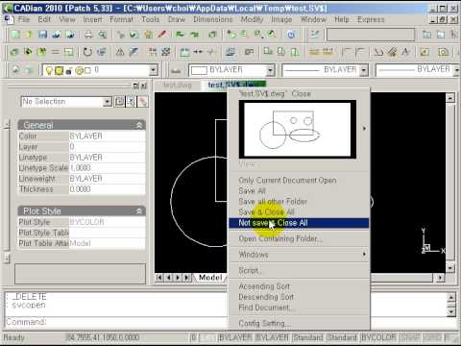461x346 pixels.
Task: Open the Modify menu
Action: pos(252,19)
